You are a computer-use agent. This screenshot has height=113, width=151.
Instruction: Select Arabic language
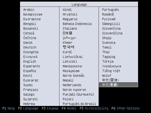pos(29,10)
